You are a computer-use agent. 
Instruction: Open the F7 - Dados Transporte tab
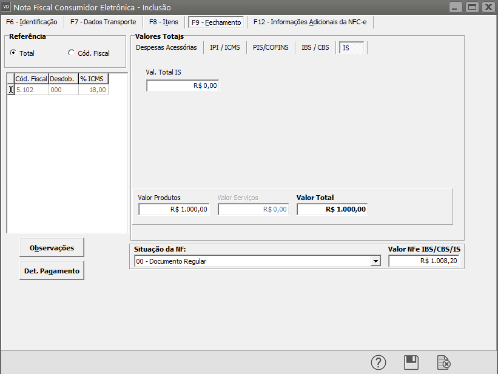(103, 22)
